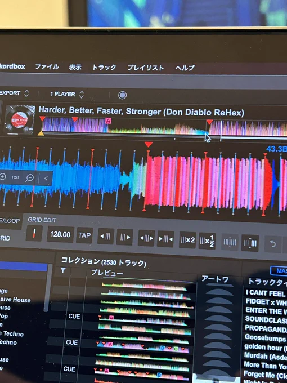
Task: Expand the beat grid intervals
Action: (146, 238)
